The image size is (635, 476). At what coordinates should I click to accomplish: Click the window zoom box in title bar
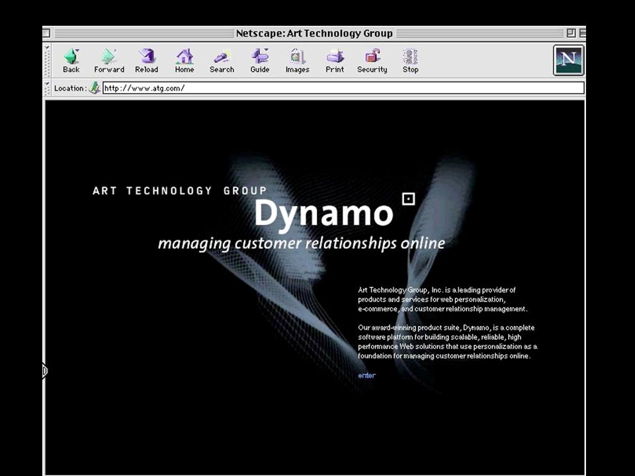click(571, 33)
